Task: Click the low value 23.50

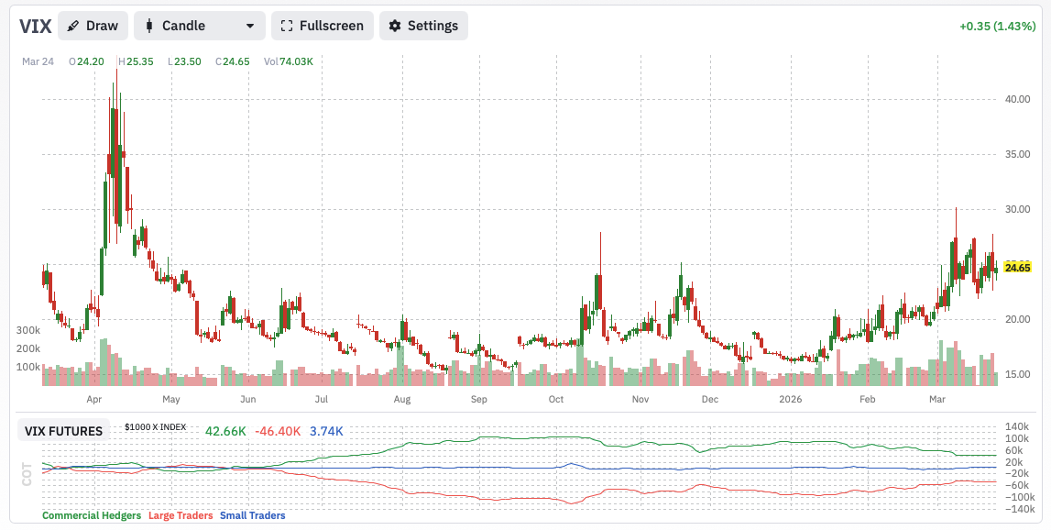Action: tap(188, 61)
